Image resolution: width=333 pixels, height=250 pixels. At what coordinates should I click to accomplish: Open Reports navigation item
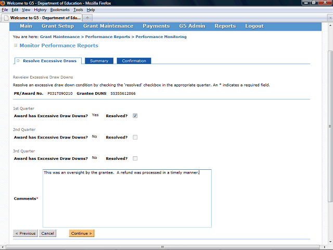pos(225,26)
